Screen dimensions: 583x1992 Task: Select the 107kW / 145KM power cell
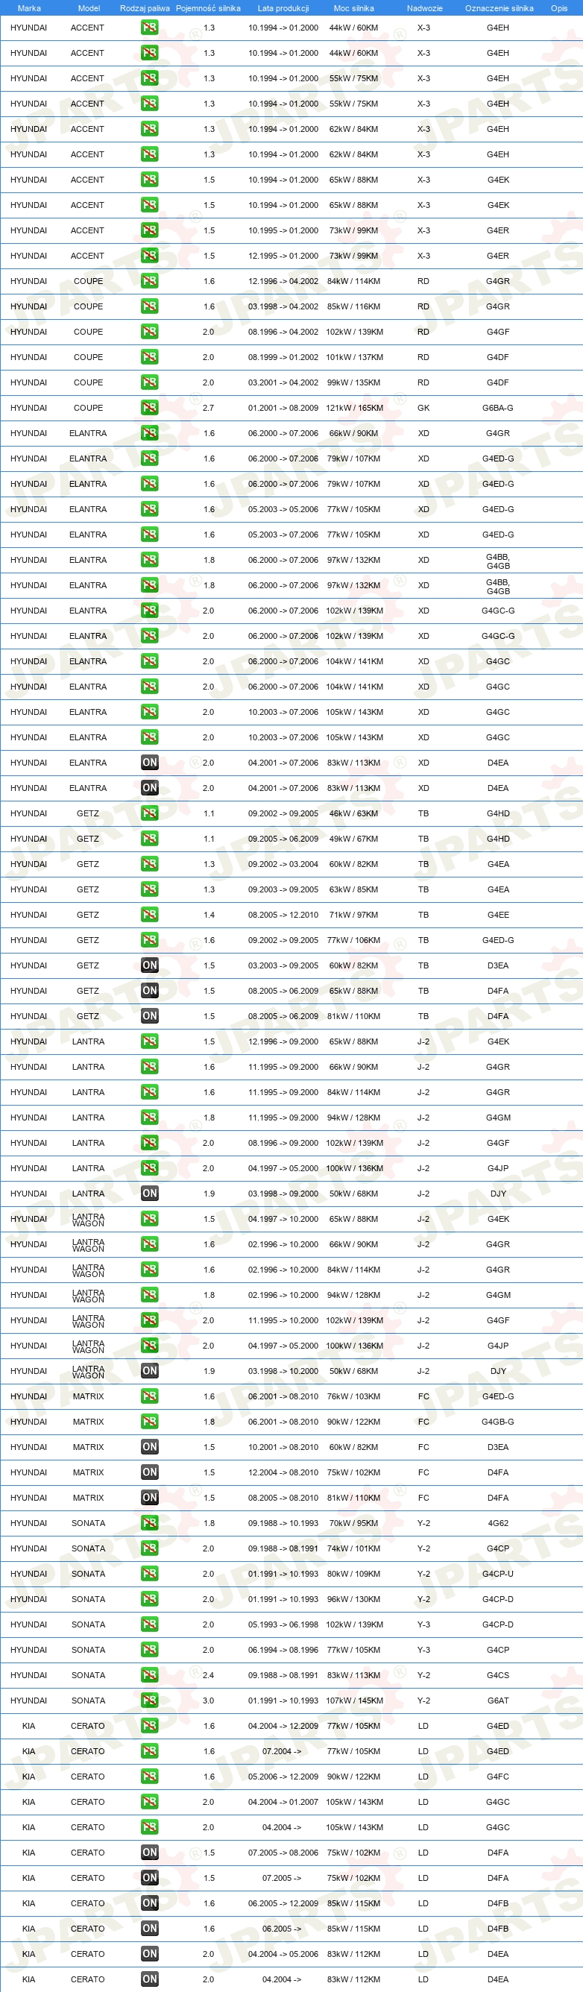click(354, 1701)
